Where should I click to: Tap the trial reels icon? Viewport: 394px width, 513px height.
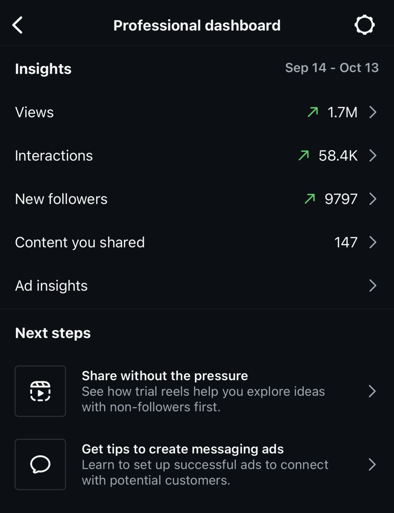pos(40,391)
